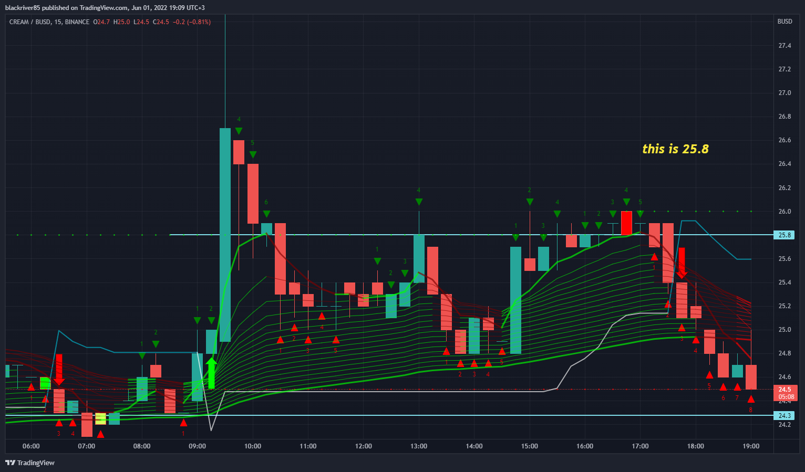
Task: Click the 26.8 price axis label
Action: pyautogui.click(x=785, y=117)
